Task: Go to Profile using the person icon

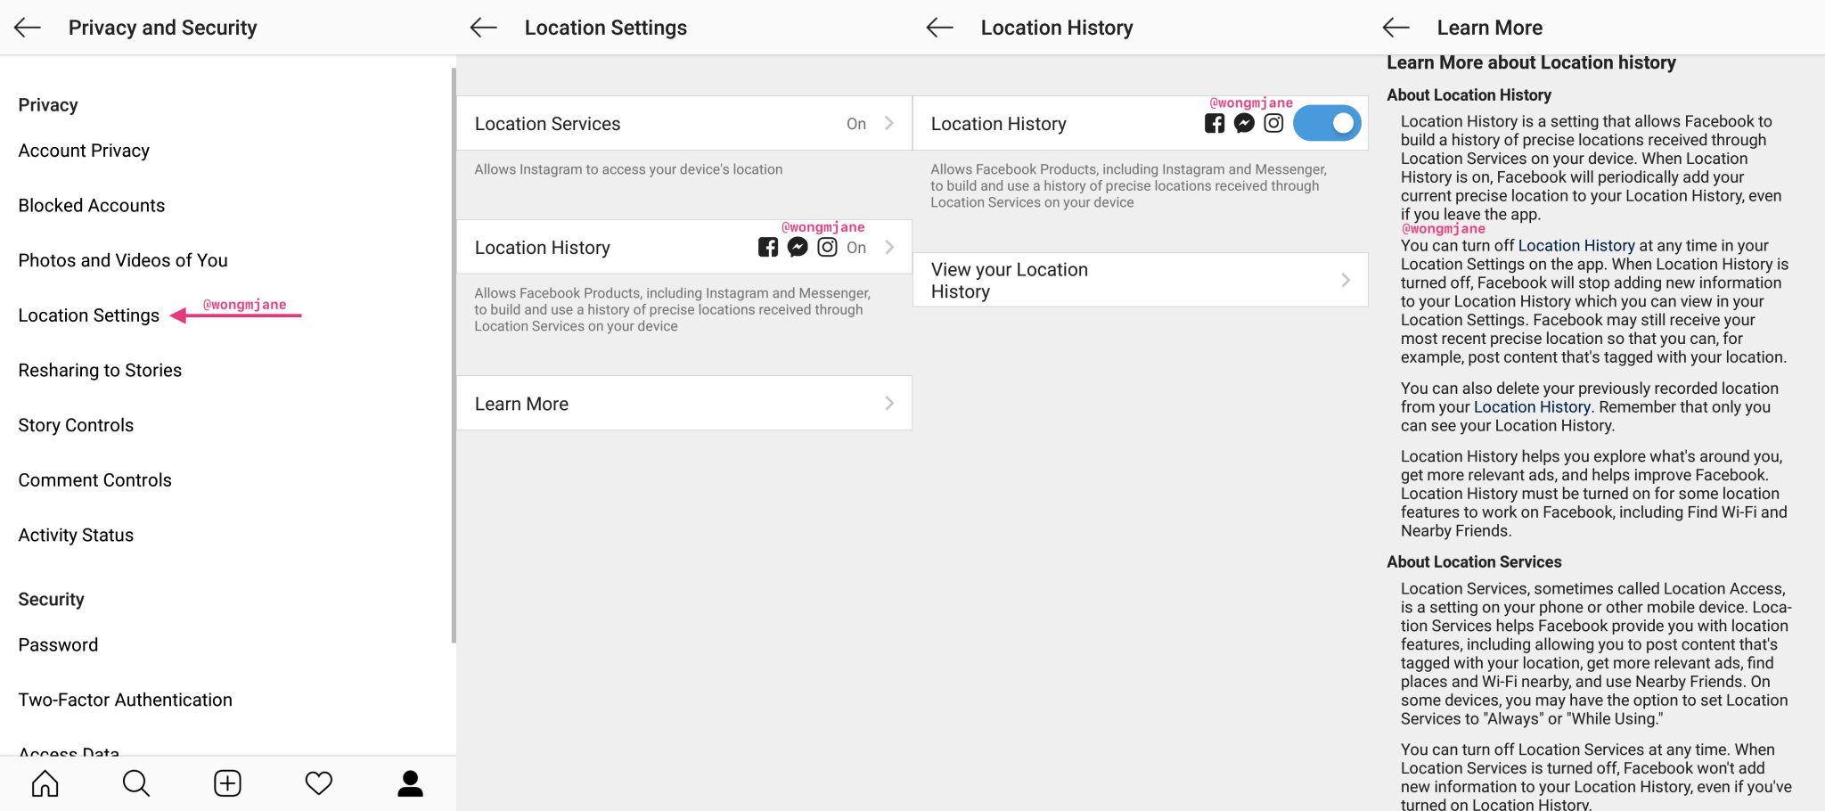Action: pos(410,783)
